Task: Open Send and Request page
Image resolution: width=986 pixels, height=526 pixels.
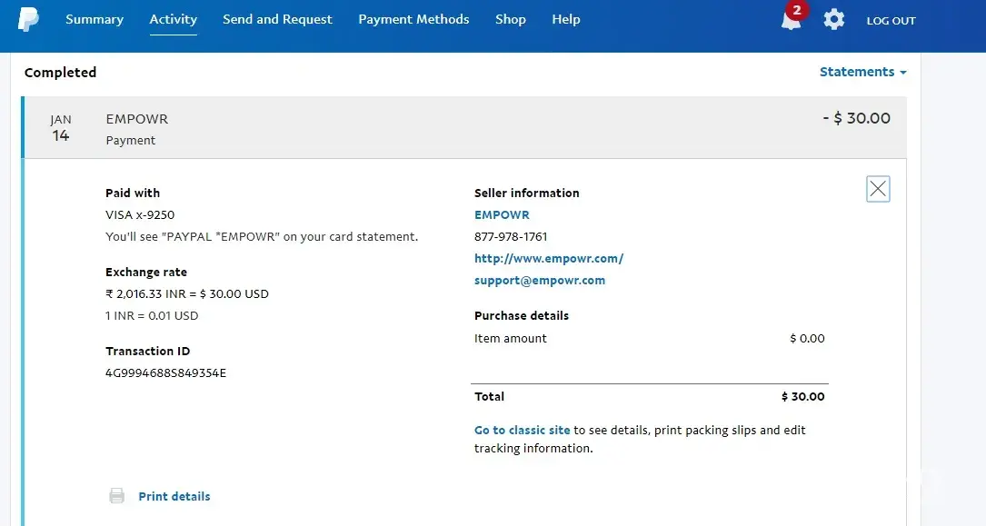Action: 277,19
